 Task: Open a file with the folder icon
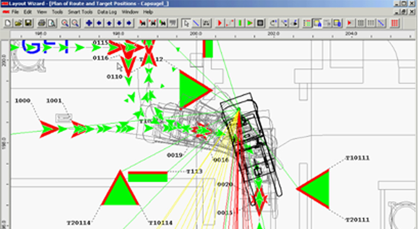[x=18, y=23]
